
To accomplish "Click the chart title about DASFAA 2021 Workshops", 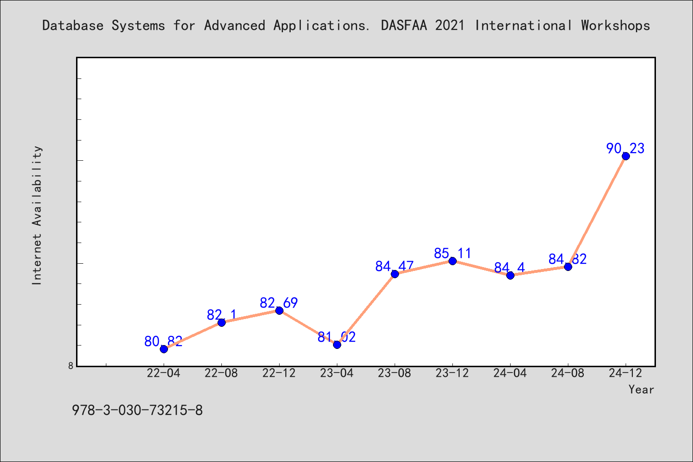I will tap(346, 26).
